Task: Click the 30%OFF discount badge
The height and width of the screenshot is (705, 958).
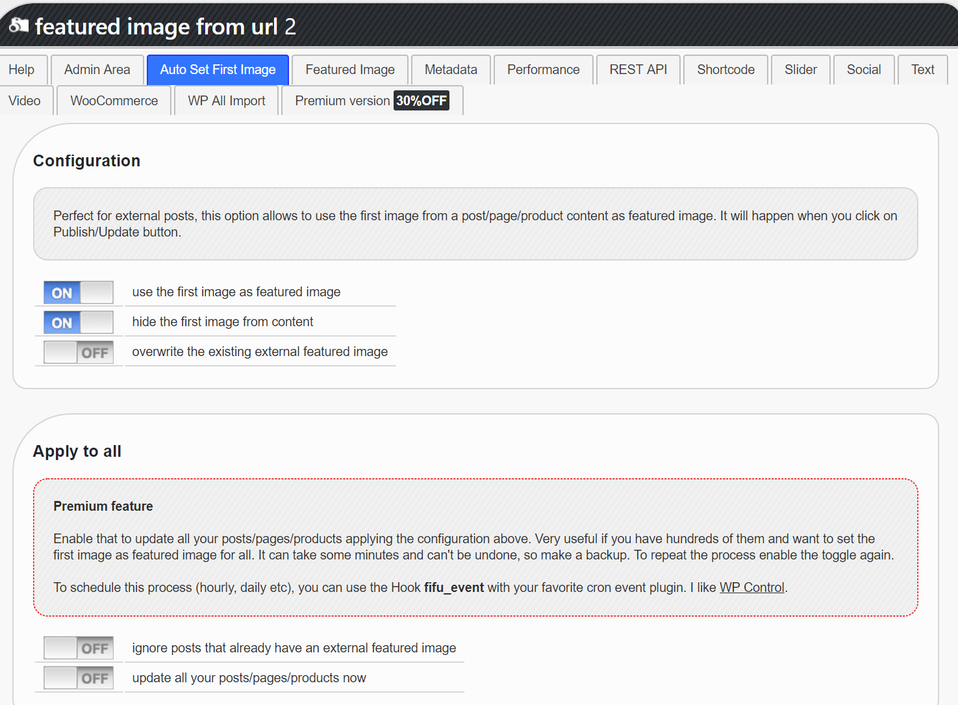Action: [422, 101]
